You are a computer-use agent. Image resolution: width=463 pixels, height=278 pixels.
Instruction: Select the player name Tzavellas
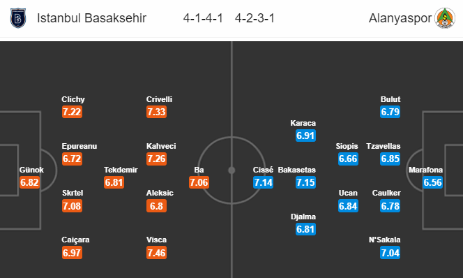pyautogui.click(x=384, y=146)
